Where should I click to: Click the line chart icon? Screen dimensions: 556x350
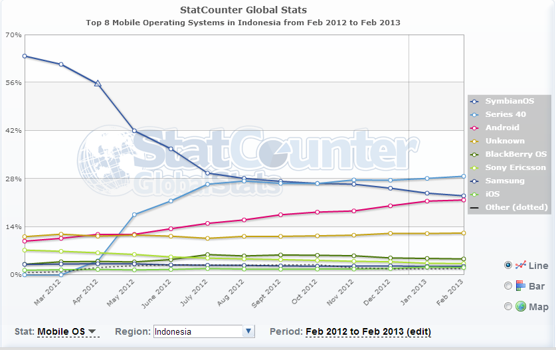click(521, 265)
